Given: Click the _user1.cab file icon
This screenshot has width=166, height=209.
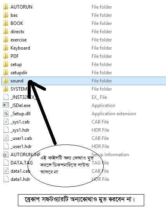Looking at the screenshot, I should click(6, 138).
